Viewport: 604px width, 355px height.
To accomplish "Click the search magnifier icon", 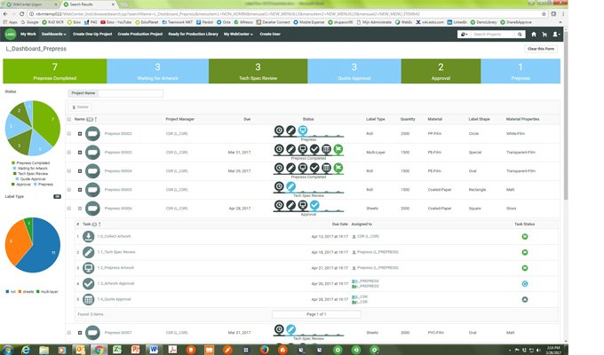I will tap(520, 35).
